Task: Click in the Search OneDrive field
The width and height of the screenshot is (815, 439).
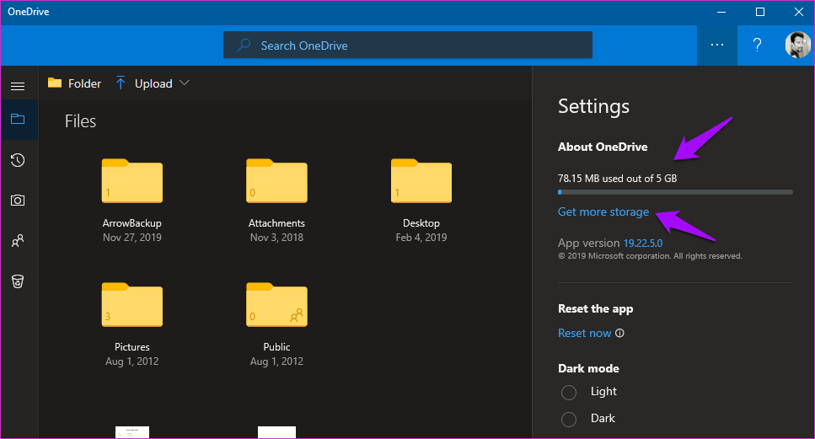Action: click(408, 46)
